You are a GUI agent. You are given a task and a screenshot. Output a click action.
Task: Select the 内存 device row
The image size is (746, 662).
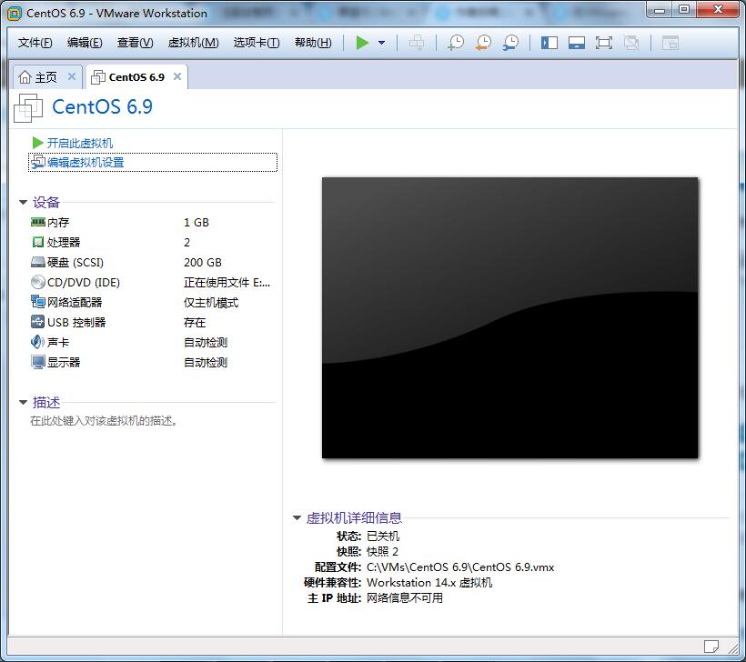tap(152, 223)
